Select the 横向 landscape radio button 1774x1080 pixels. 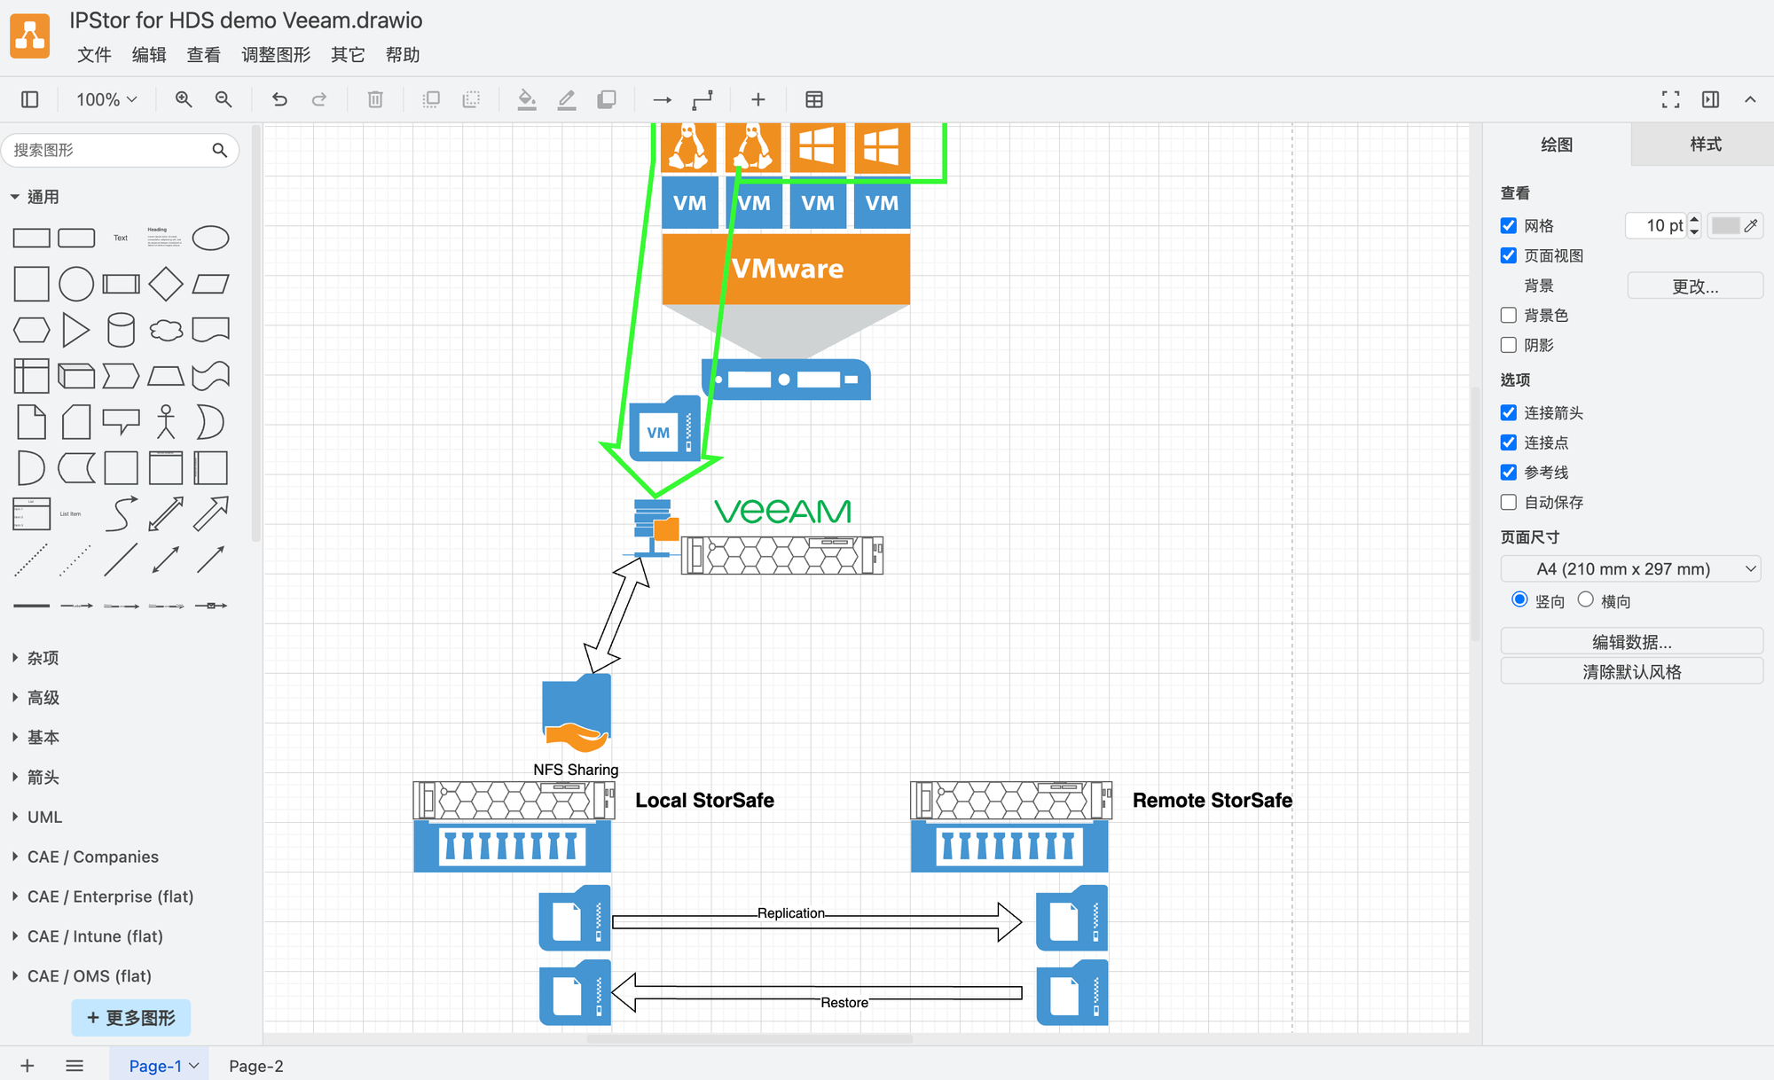(x=1586, y=599)
